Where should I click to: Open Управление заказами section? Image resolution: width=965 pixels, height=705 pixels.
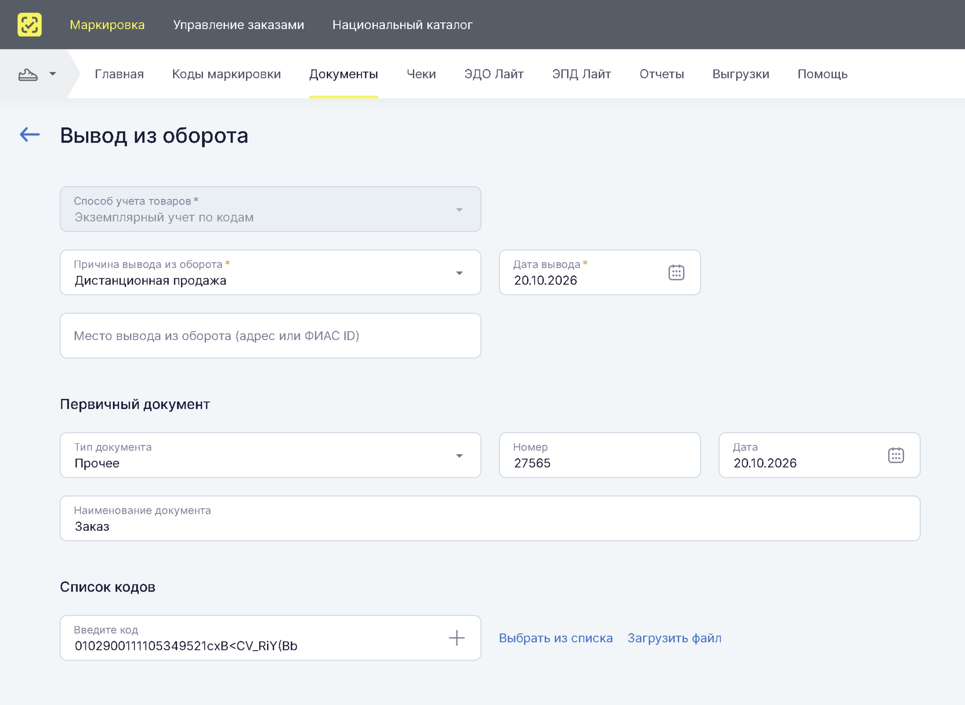coord(239,25)
